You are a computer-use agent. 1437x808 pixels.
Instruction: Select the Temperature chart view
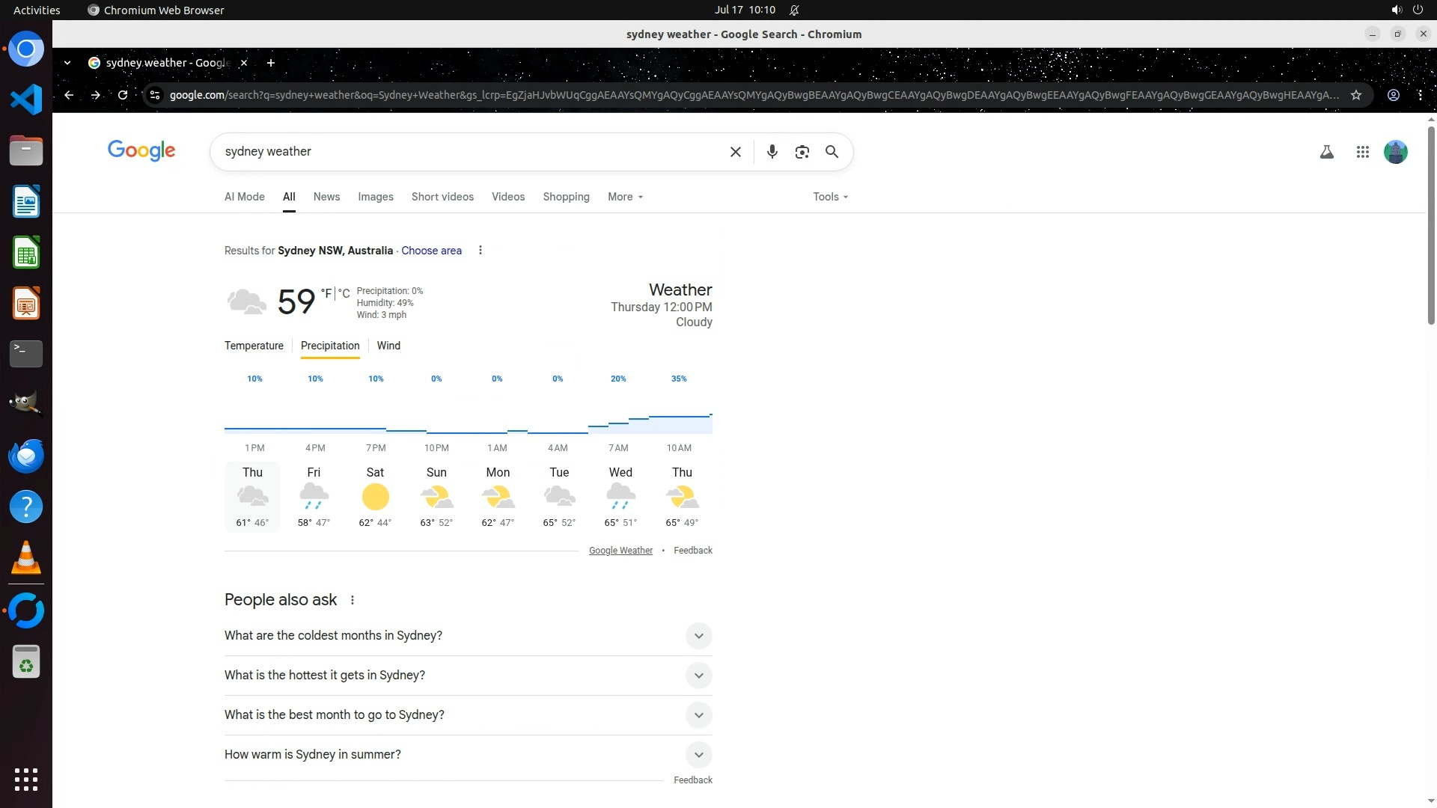[254, 346]
